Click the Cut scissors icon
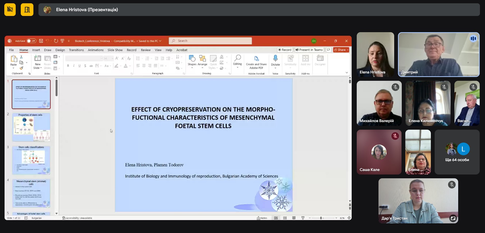Image resolution: width=485 pixels, height=233 pixels. (x=21, y=57)
